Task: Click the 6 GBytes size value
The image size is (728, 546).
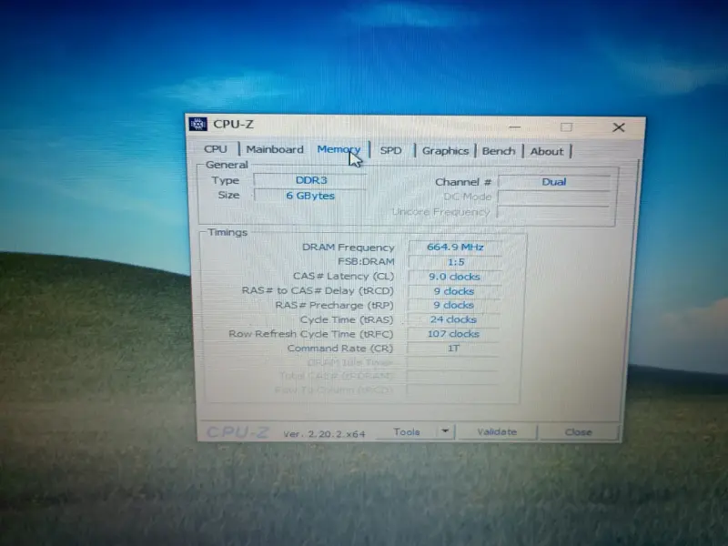Action: pyautogui.click(x=310, y=196)
